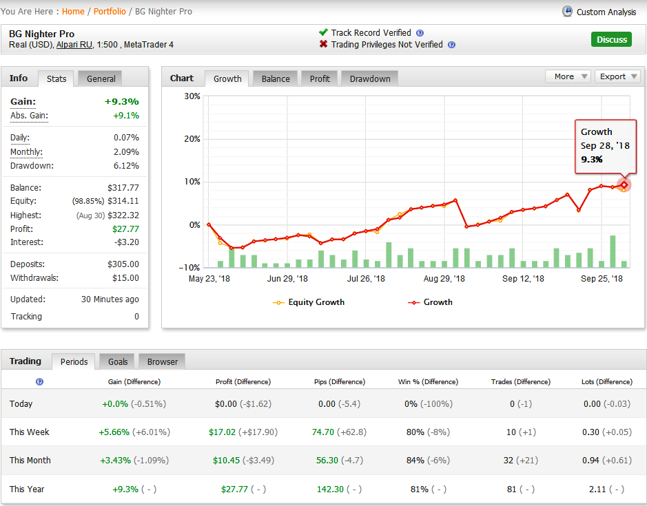Select the Balance chart tab
The width and height of the screenshot is (647, 506).
pos(275,78)
